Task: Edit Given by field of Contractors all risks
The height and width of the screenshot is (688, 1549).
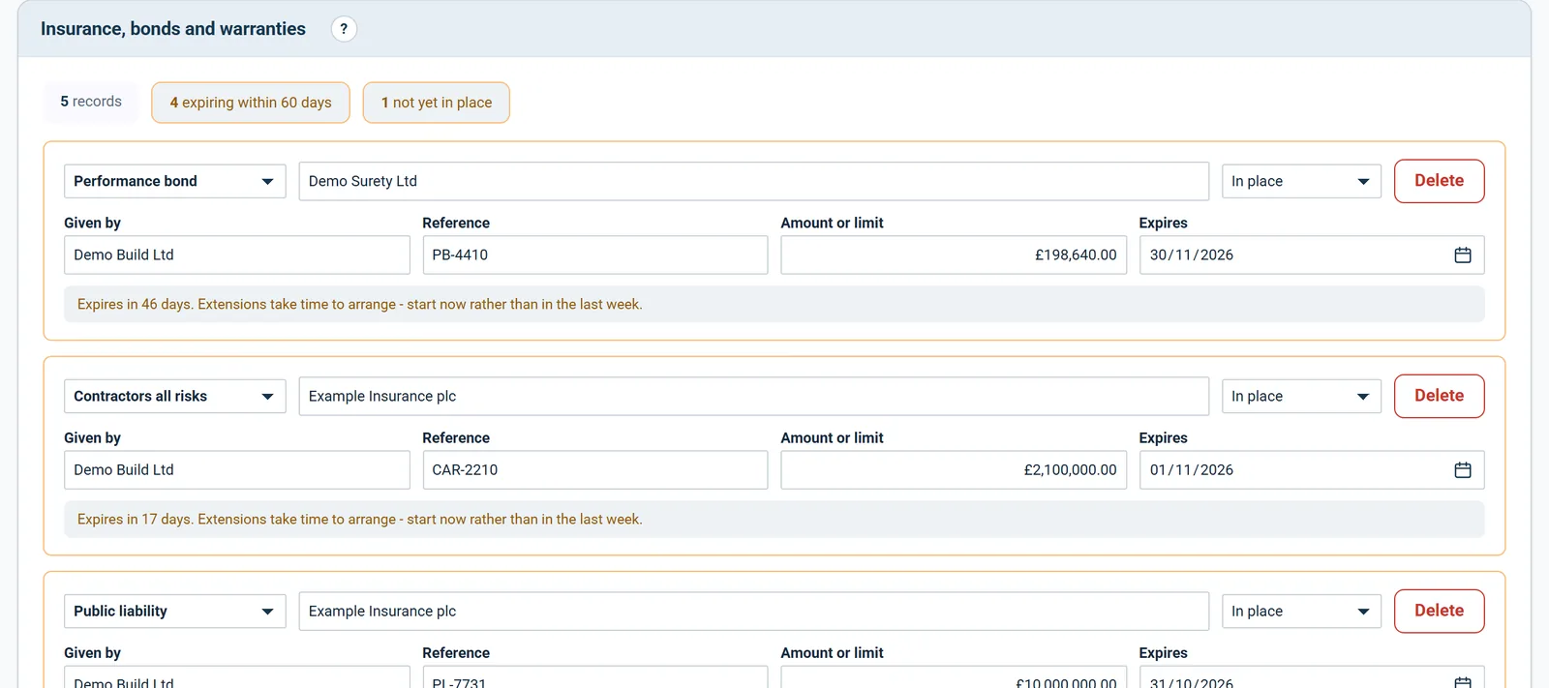Action: tap(237, 469)
